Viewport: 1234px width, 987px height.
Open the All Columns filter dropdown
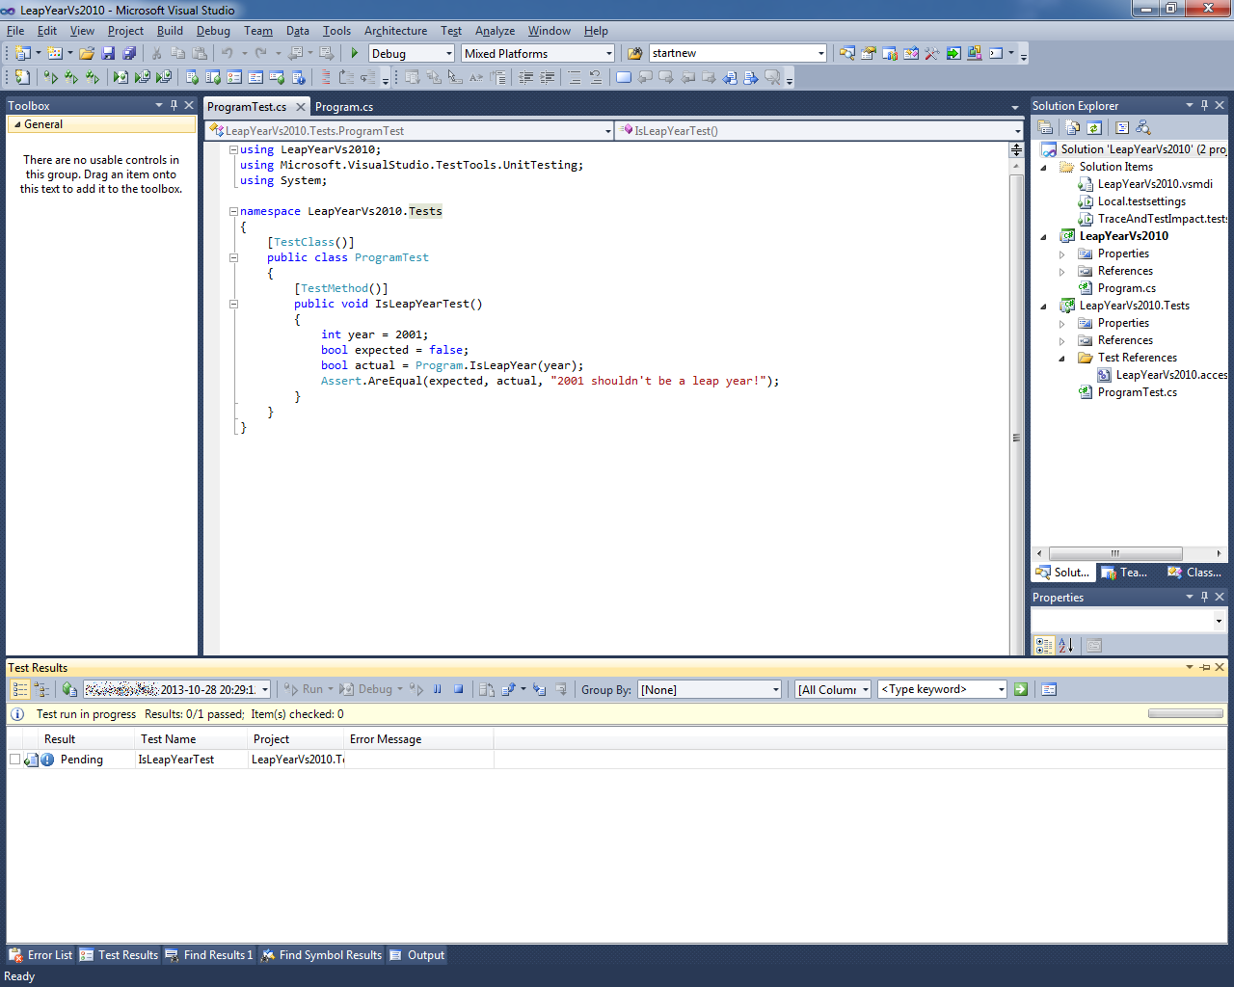click(x=833, y=689)
